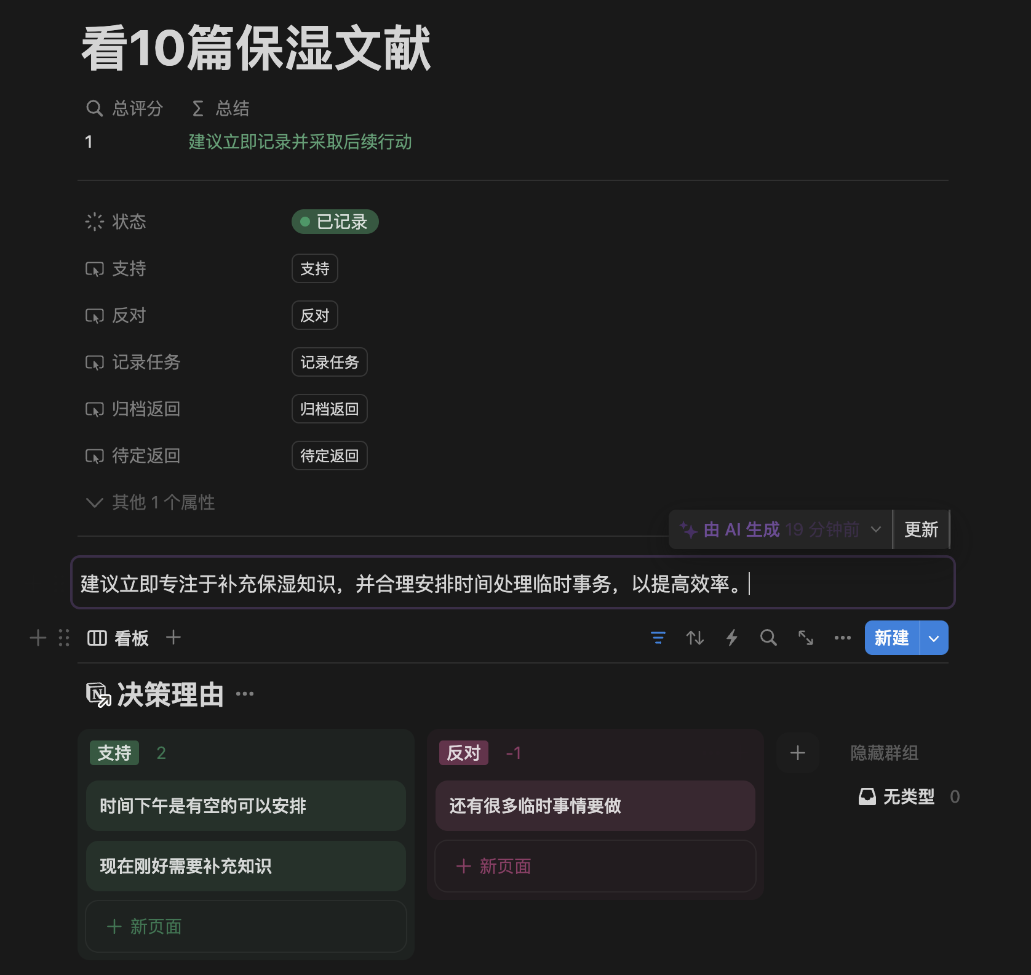Click the 记录任务 button
This screenshot has height=975, width=1031.
click(329, 362)
